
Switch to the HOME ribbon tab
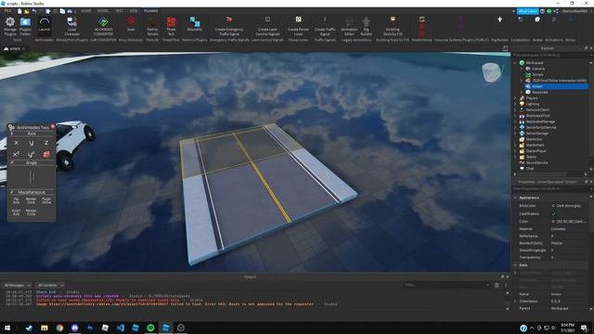click(86, 11)
